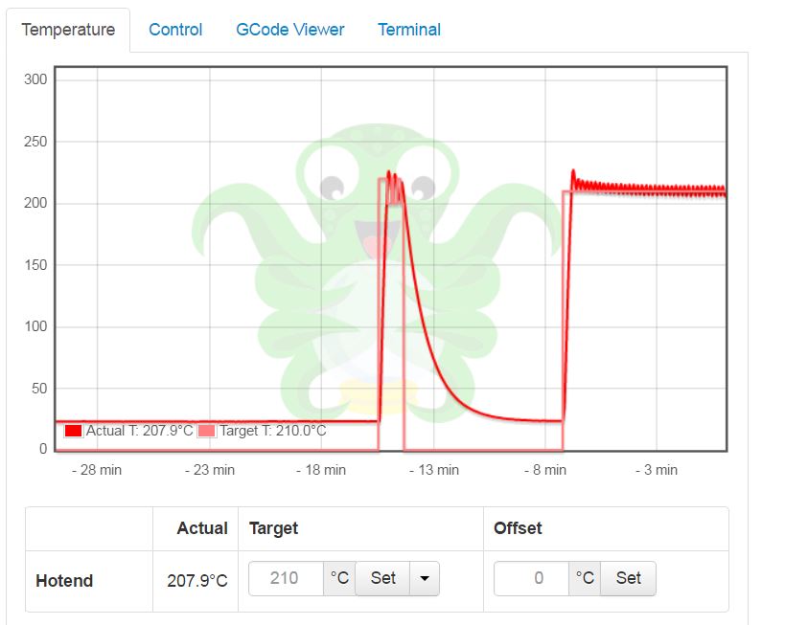Switch to the Control tab

point(175,30)
